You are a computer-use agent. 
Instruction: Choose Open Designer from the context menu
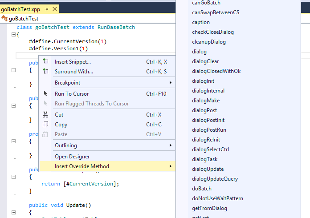[107, 157]
